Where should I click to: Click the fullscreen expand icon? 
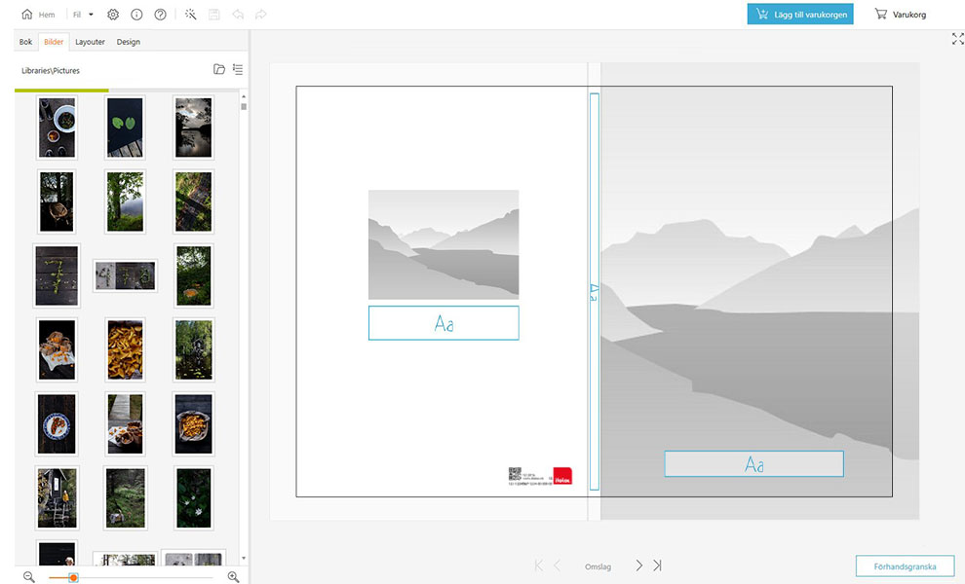coord(957,38)
